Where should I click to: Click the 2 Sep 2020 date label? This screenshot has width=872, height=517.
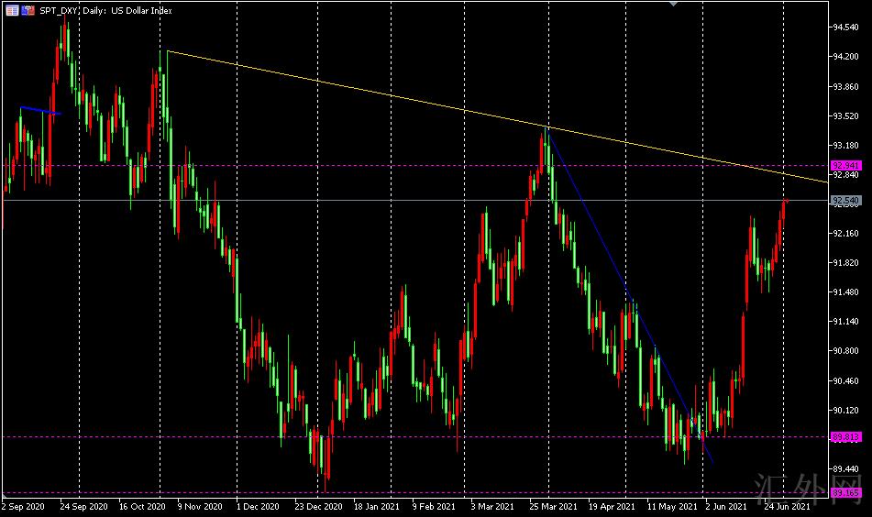23,506
